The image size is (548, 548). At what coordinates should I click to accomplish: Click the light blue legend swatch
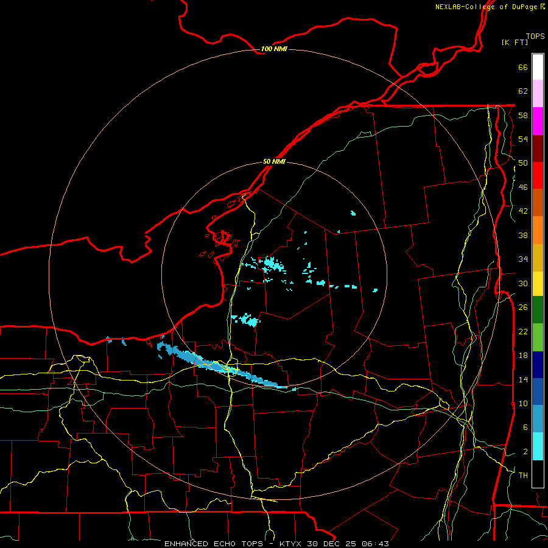(x=538, y=419)
